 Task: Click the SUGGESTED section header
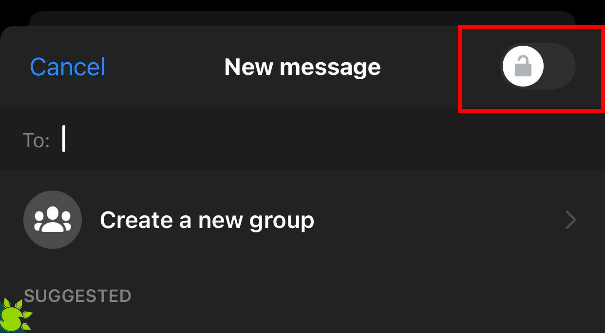(77, 296)
